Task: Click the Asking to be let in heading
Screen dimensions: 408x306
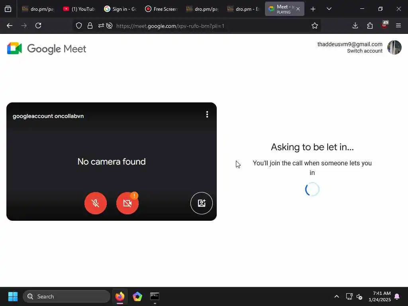Action: coord(312,147)
